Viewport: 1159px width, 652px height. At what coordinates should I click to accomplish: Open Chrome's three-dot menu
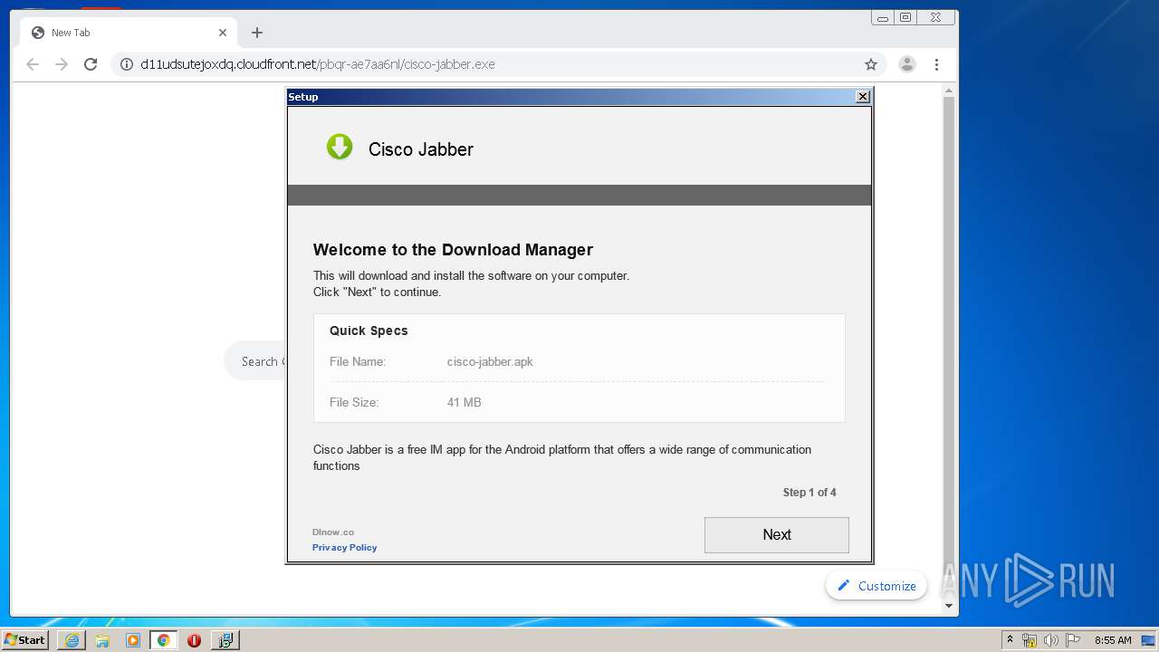[936, 64]
